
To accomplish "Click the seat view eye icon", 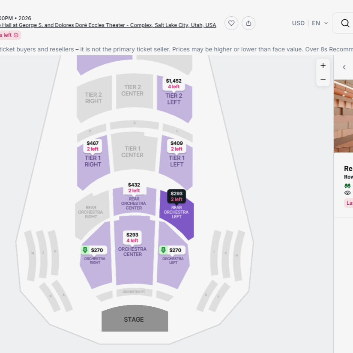I will click(347, 193).
